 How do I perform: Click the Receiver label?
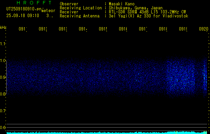(69, 12)
